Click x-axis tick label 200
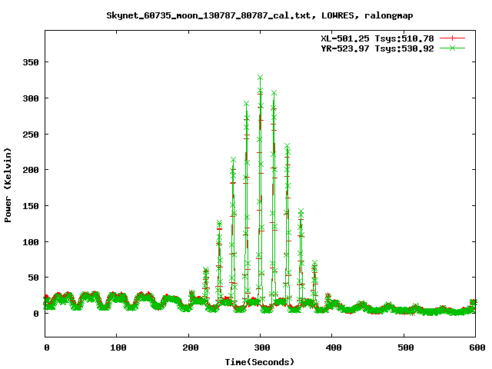 coord(191,347)
